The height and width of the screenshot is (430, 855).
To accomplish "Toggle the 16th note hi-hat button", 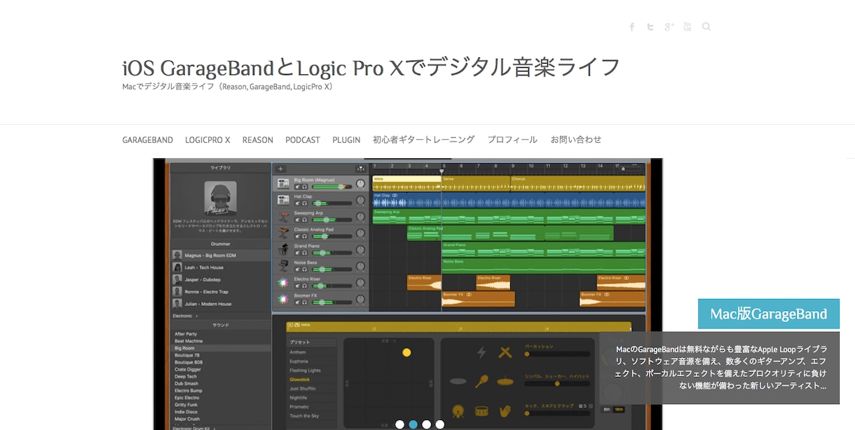I will [620, 409].
